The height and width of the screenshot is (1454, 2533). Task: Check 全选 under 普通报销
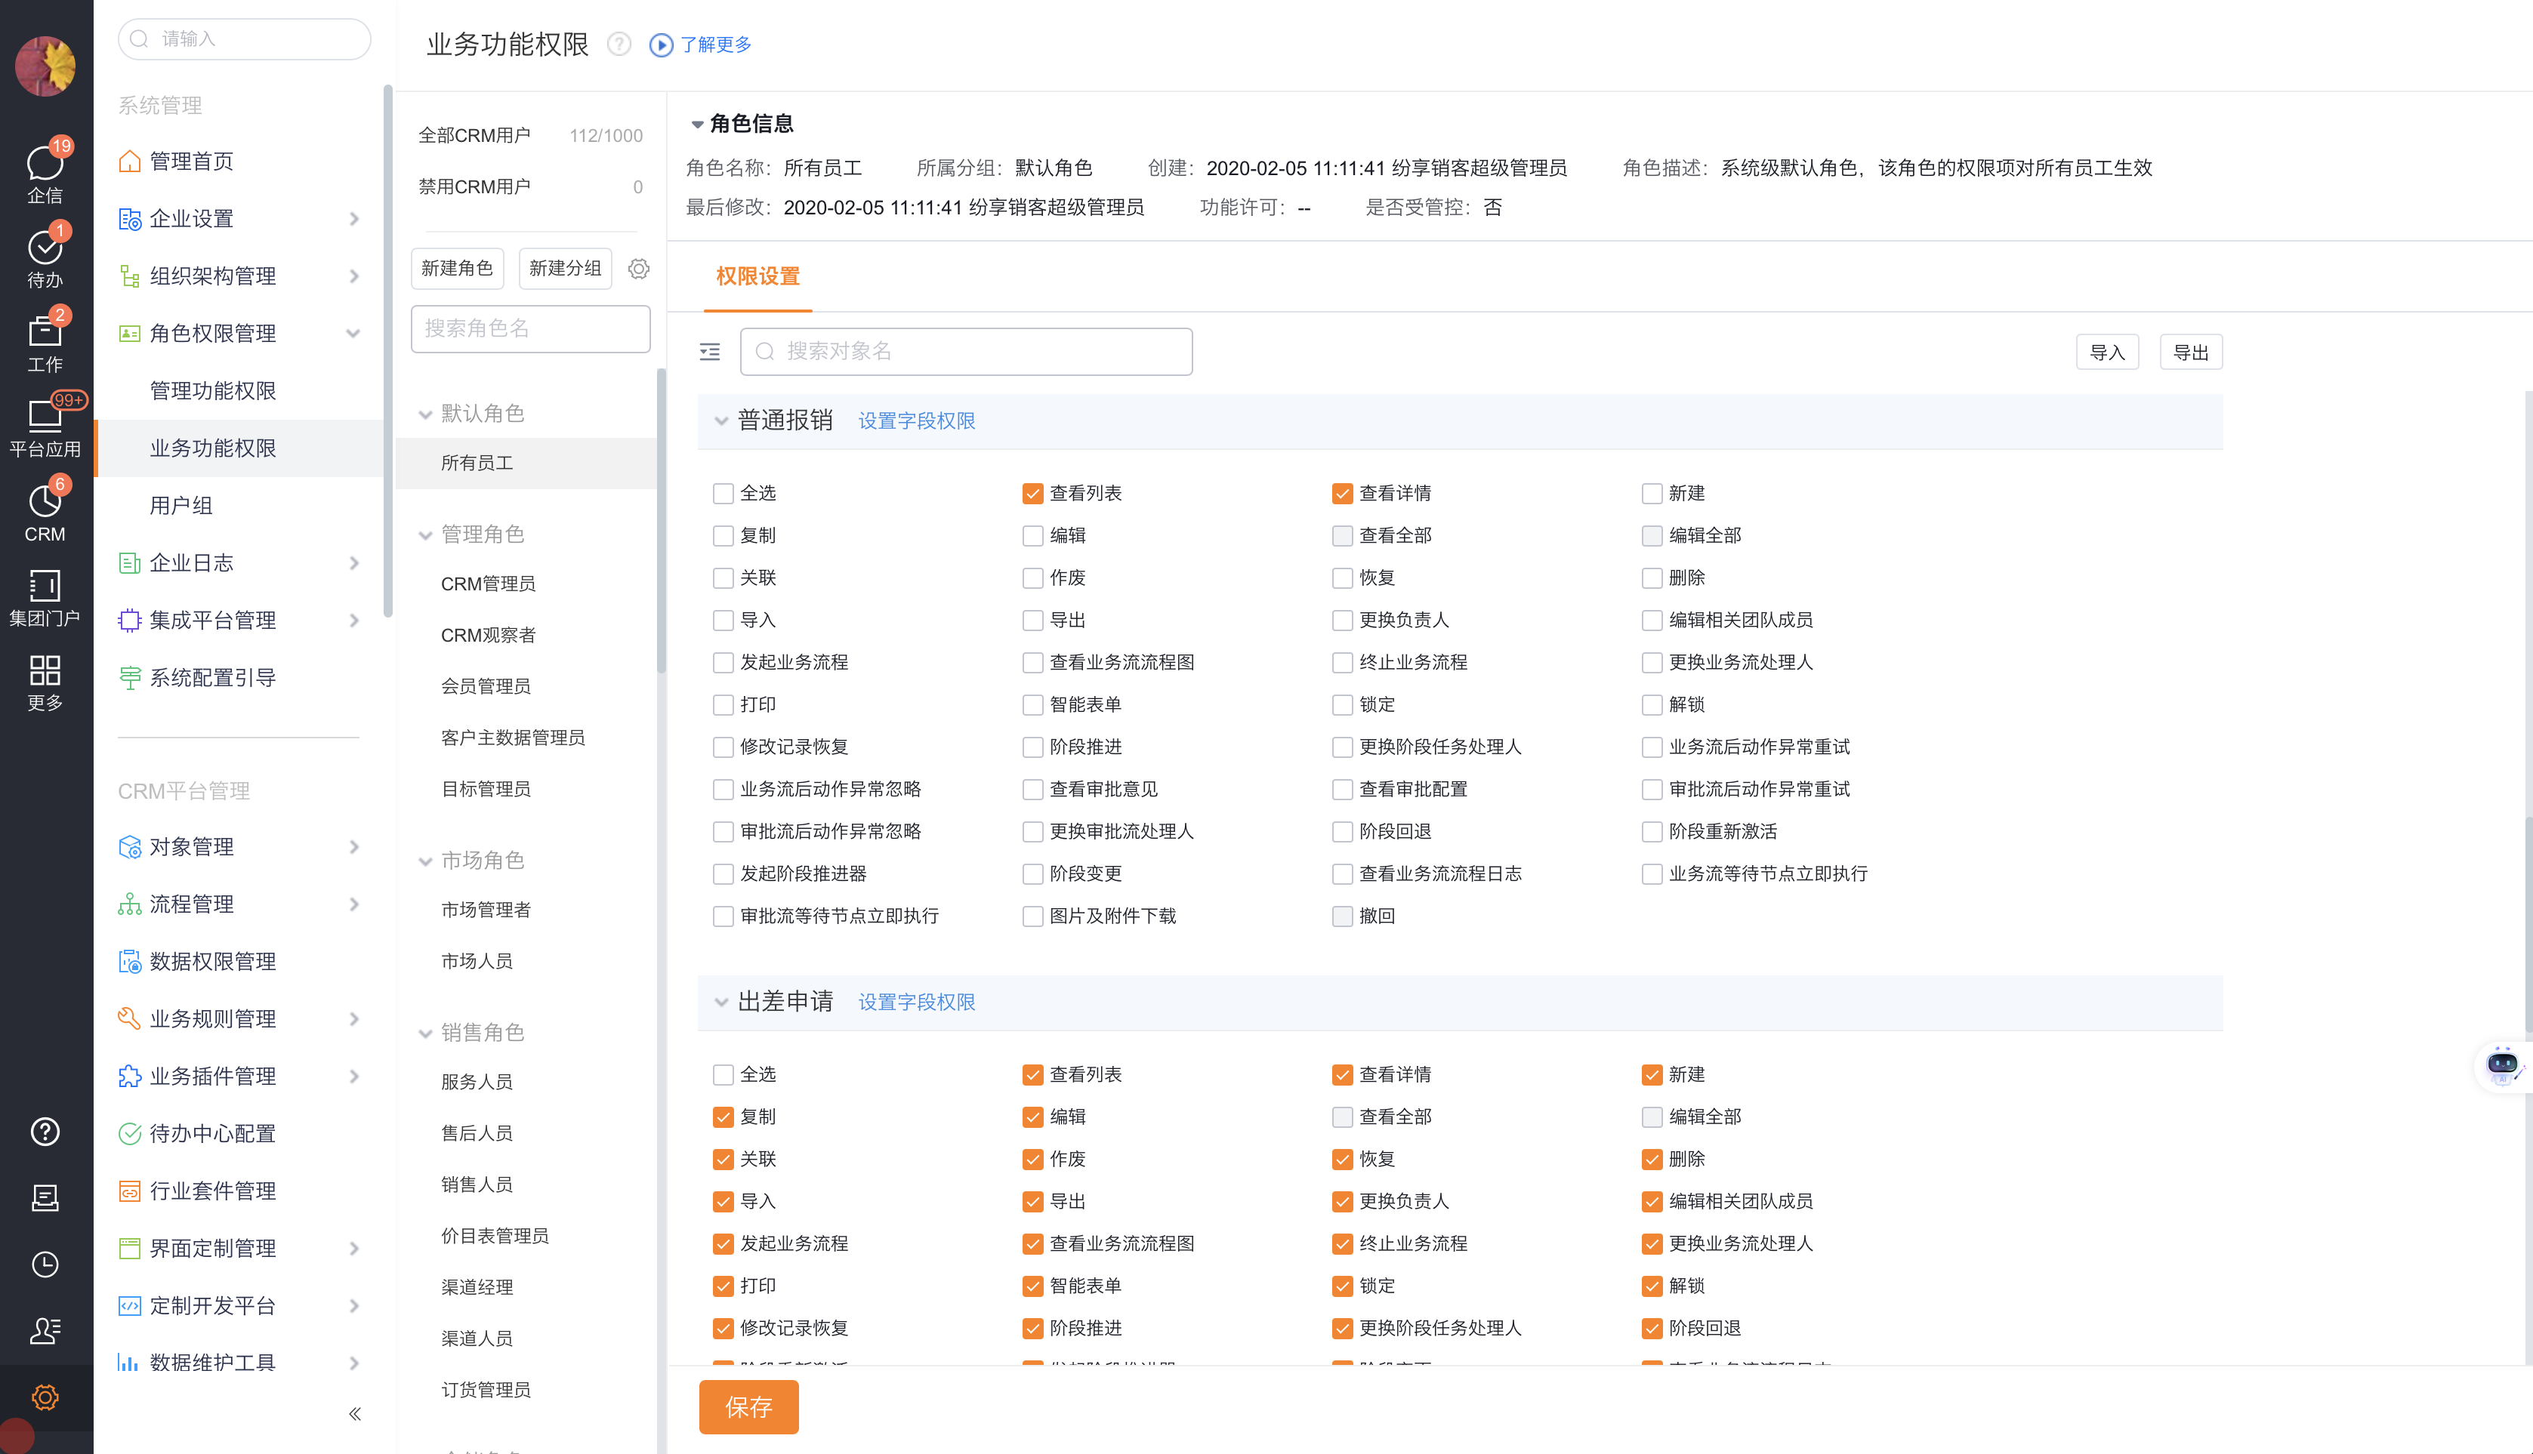[723, 493]
